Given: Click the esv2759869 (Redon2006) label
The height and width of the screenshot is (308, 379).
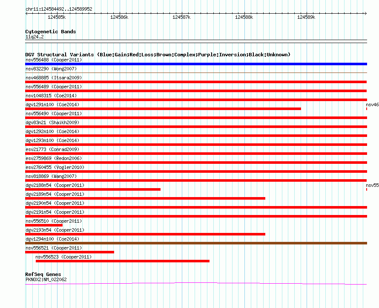Looking at the screenshot, I should 54,158.
